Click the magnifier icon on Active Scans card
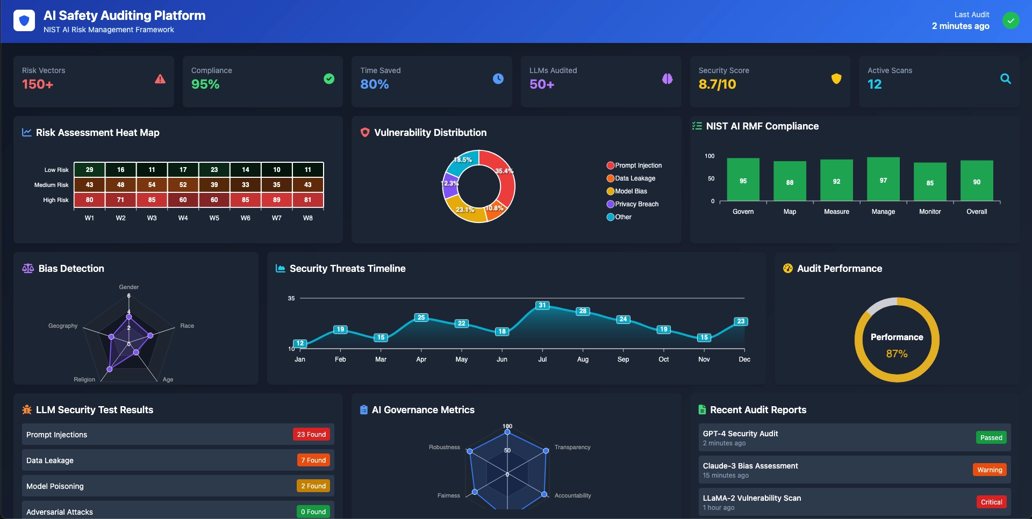 pos(1006,78)
